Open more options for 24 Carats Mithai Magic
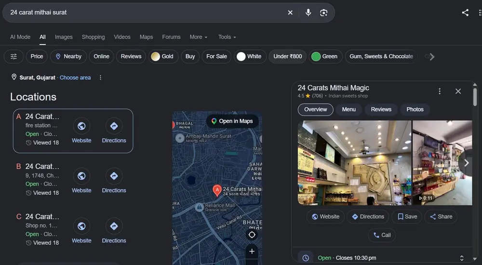 (440, 91)
